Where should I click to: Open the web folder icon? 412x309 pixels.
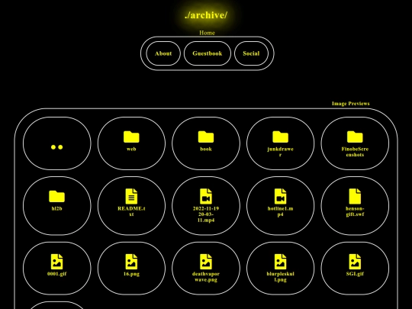pos(131,137)
